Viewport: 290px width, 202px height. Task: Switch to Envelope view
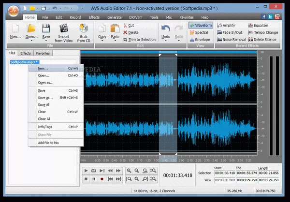pos(200,40)
